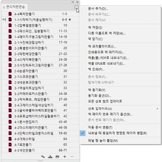Click open-document dot indicator for 1-1시작하기
162x162 pixels.
(70, 20)
